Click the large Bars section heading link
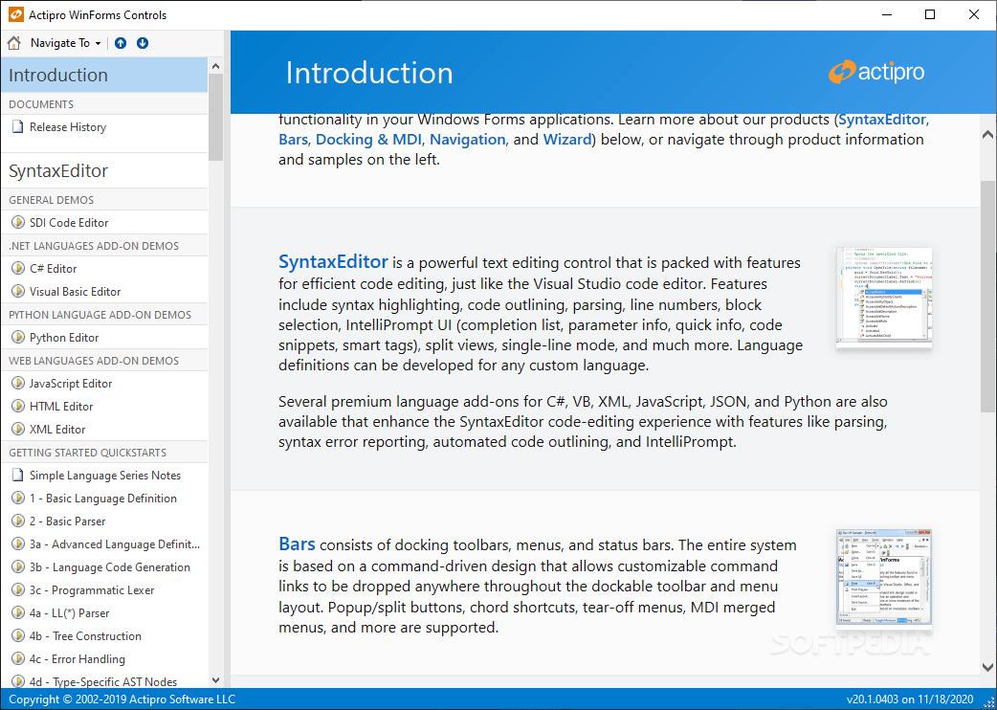The height and width of the screenshot is (710, 997). pos(297,544)
